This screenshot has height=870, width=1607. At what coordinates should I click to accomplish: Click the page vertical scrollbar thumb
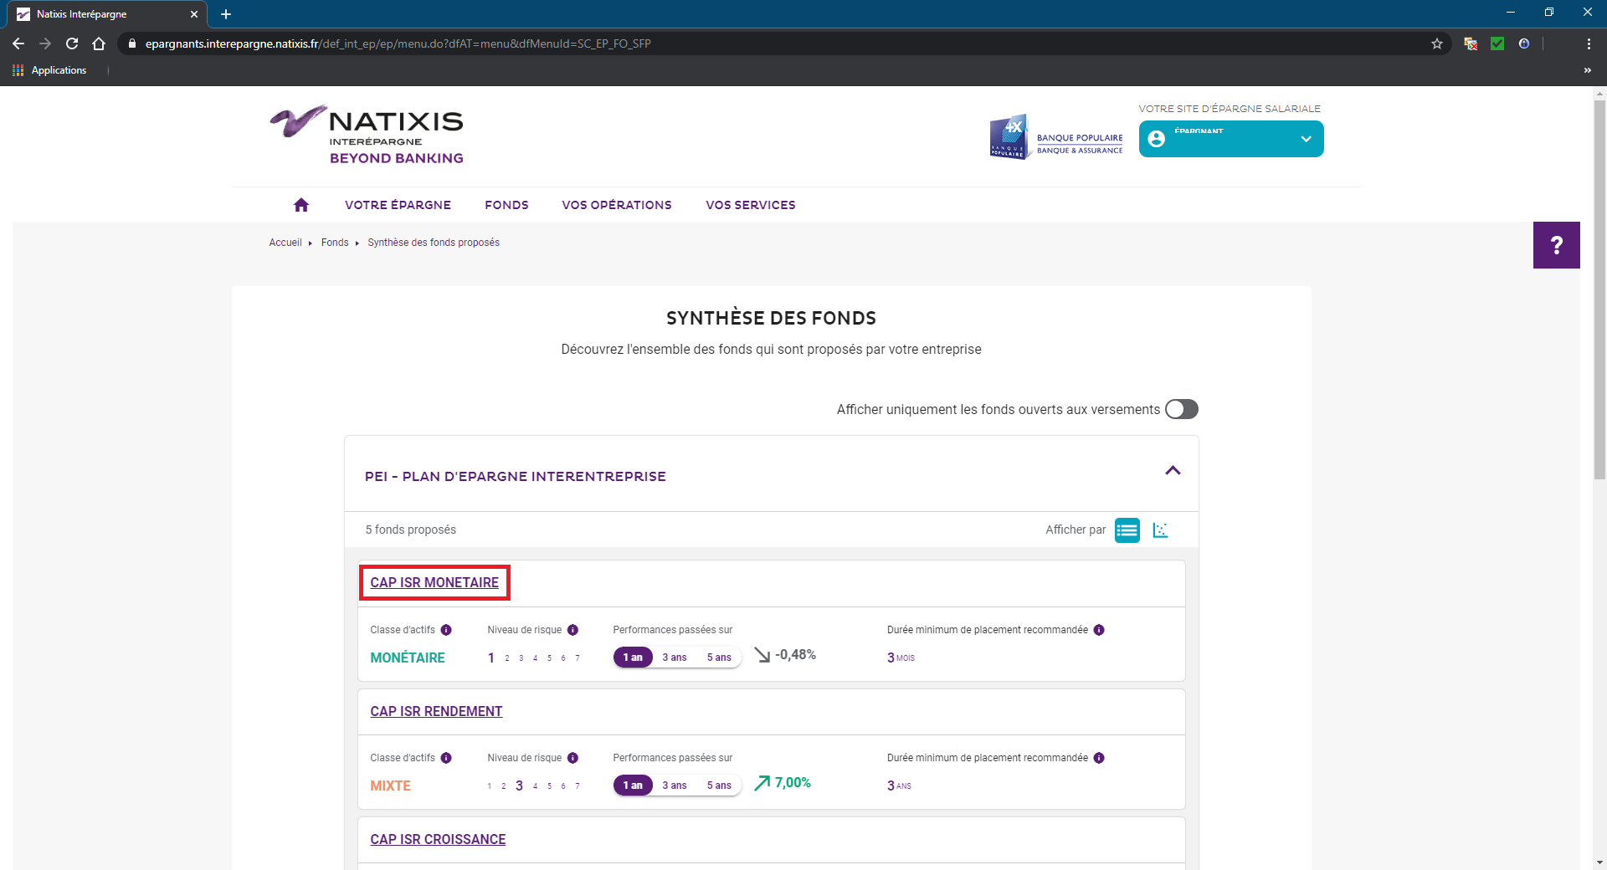click(x=1599, y=289)
